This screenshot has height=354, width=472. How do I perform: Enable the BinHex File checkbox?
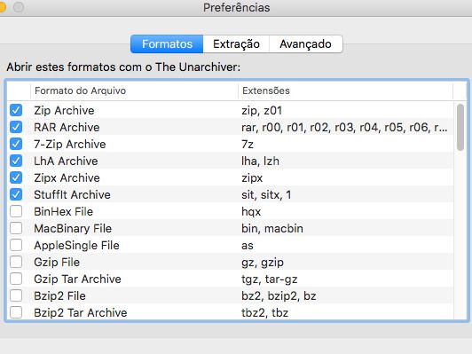(16, 211)
